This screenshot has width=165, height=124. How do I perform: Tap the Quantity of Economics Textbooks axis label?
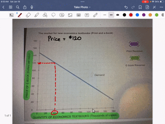(75, 116)
